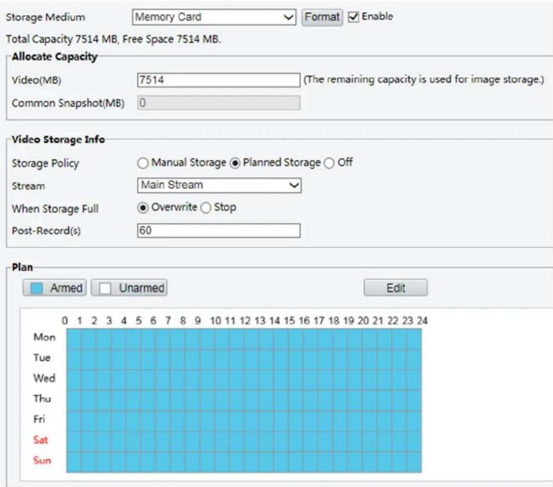The height and width of the screenshot is (487, 553).
Task: Choose Overwrite when storage full
Action: (x=143, y=208)
